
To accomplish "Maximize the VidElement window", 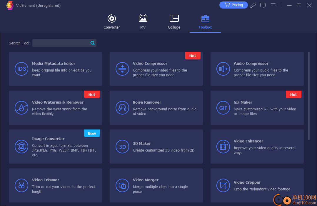I will click(299, 5).
